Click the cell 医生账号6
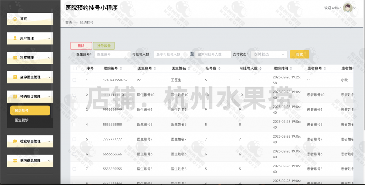The height and width of the screenshot is (185, 365). [x=145, y=154]
